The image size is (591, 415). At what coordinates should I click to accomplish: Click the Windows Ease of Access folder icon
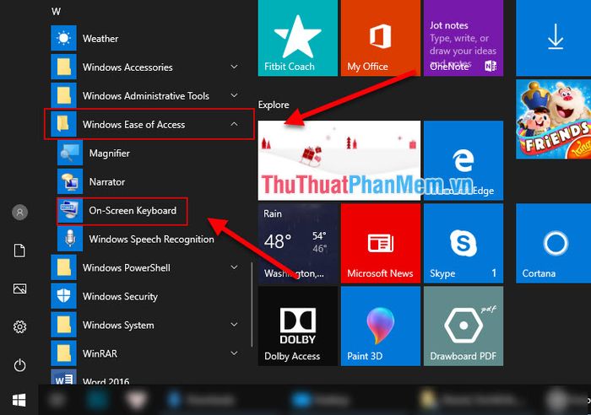pos(63,124)
